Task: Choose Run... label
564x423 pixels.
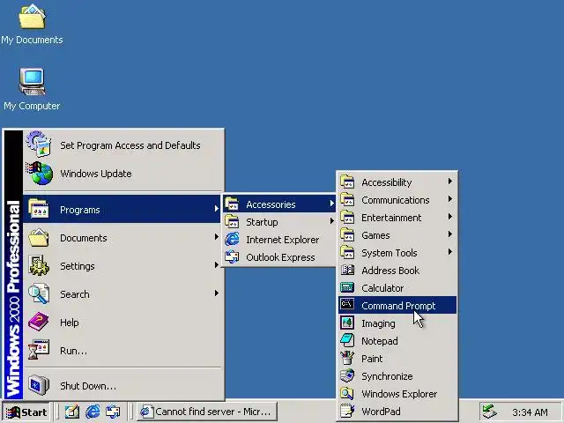Action: coord(73,351)
